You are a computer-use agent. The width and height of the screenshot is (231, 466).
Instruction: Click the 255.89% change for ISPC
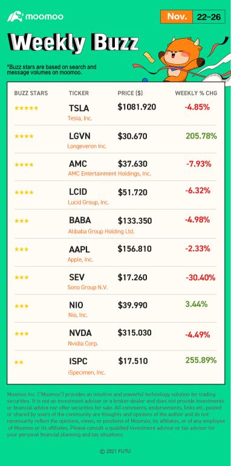pyautogui.click(x=201, y=360)
